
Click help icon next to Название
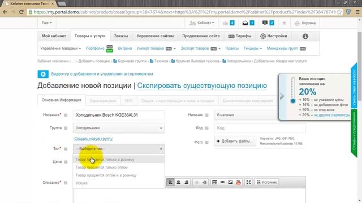point(66,115)
